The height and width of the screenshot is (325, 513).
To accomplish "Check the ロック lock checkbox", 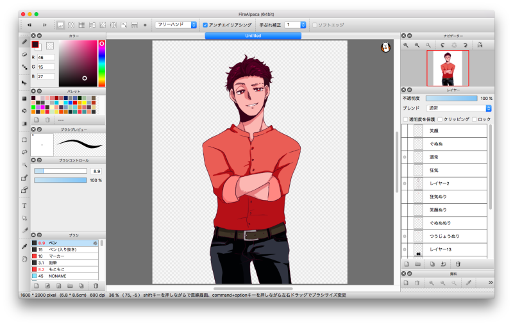I will click(x=475, y=119).
